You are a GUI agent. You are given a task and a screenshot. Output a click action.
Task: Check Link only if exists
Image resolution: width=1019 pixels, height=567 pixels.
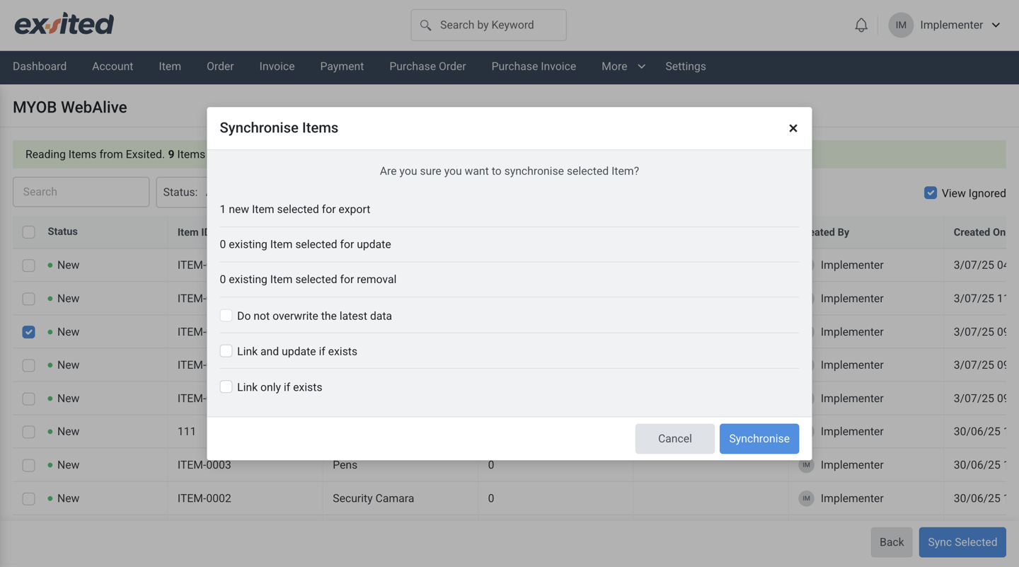226,387
